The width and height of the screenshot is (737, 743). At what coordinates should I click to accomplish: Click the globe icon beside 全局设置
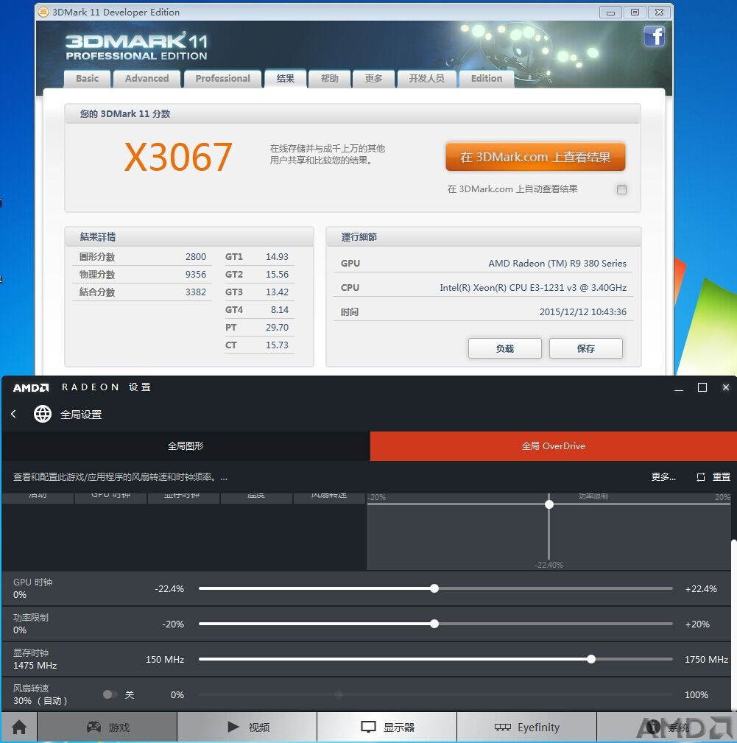[x=43, y=414]
